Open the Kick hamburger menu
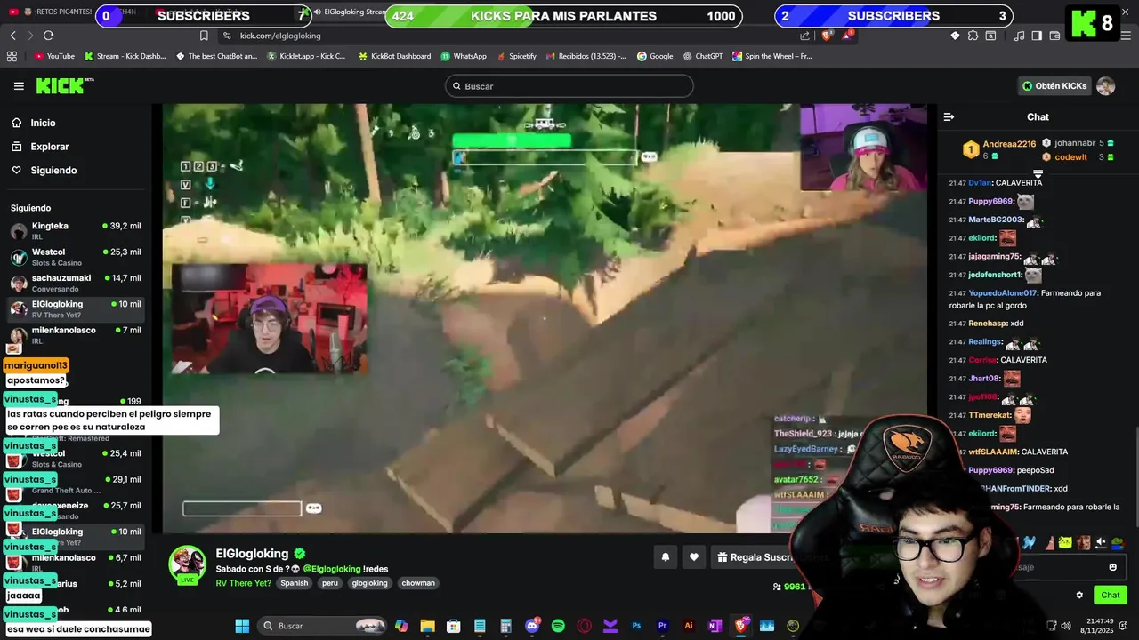Image resolution: width=1139 pixels, height=640 pixels. 19,86
